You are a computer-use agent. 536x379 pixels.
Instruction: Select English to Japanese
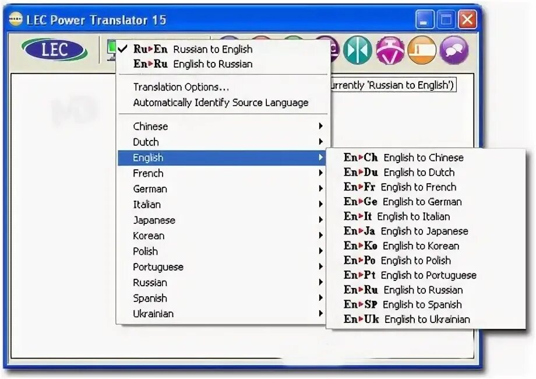pos(425,231)
